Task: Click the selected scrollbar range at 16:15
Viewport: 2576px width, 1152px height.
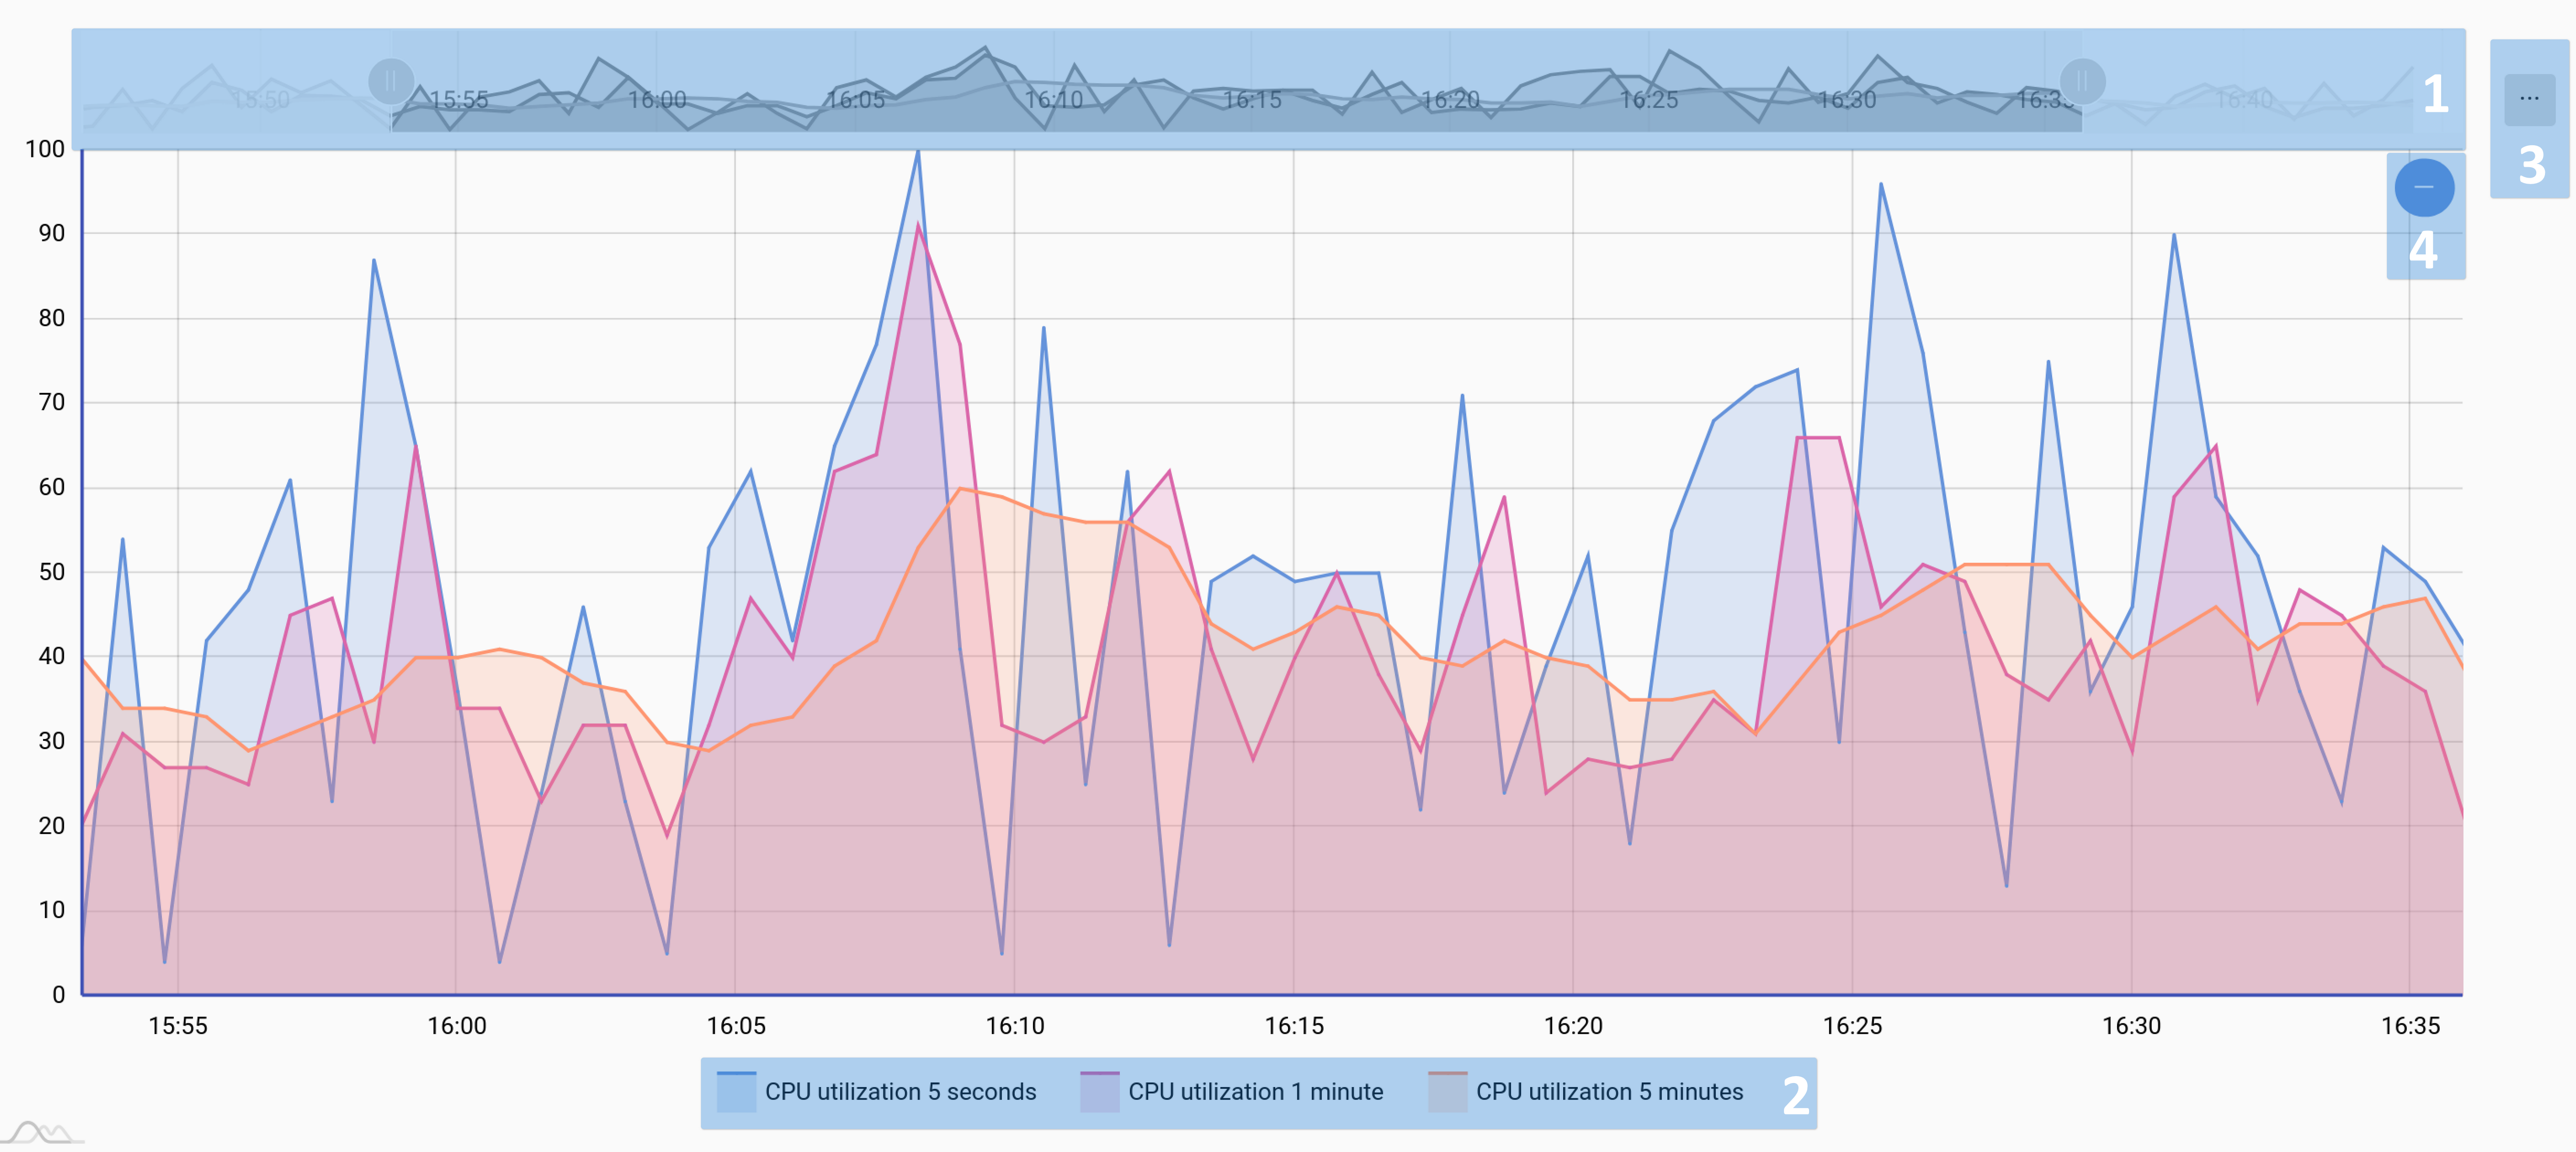Action: click(x=1252, y=100)
